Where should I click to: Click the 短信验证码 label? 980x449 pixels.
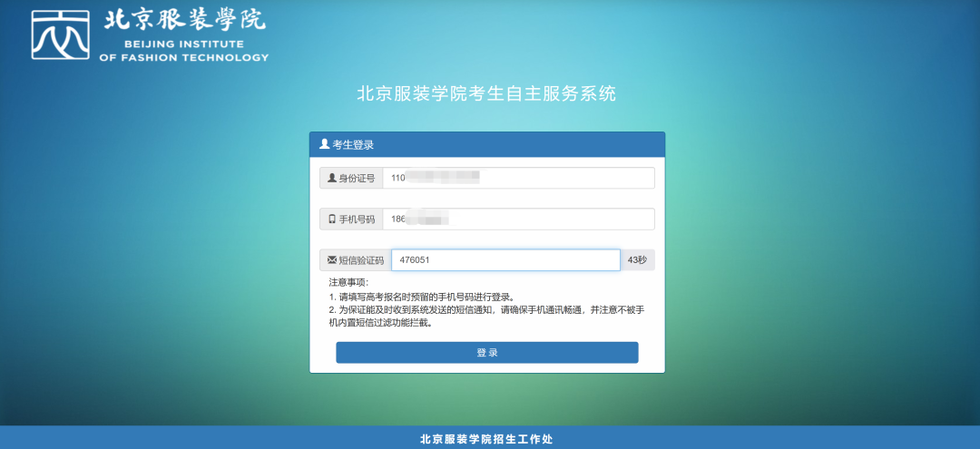point(361,260)
